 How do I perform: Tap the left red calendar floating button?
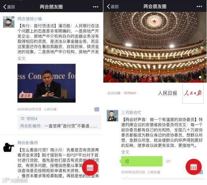coord(90,168)
